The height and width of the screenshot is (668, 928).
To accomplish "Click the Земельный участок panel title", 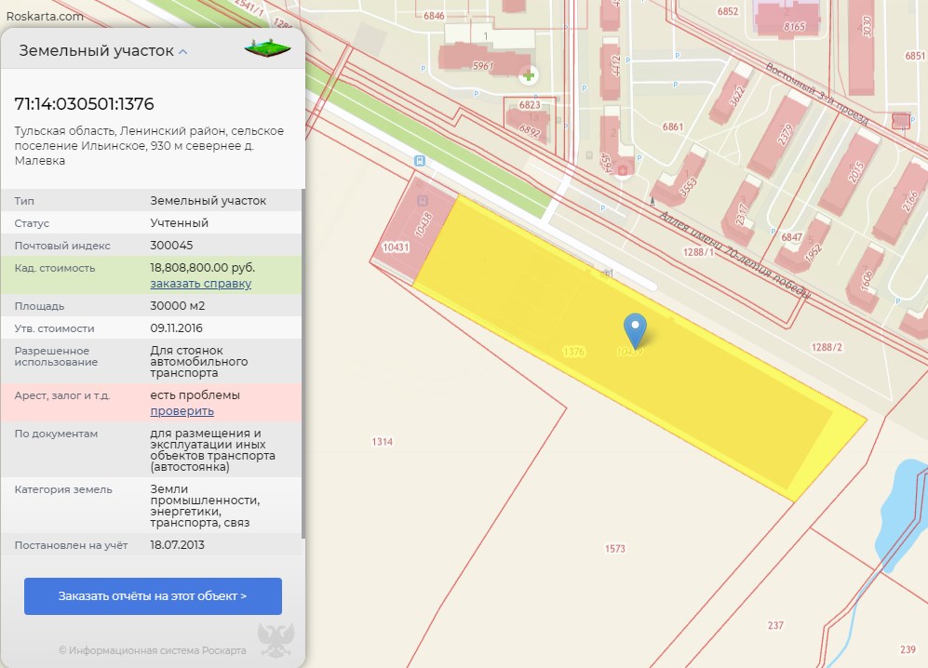I will (x=96, y=51).
